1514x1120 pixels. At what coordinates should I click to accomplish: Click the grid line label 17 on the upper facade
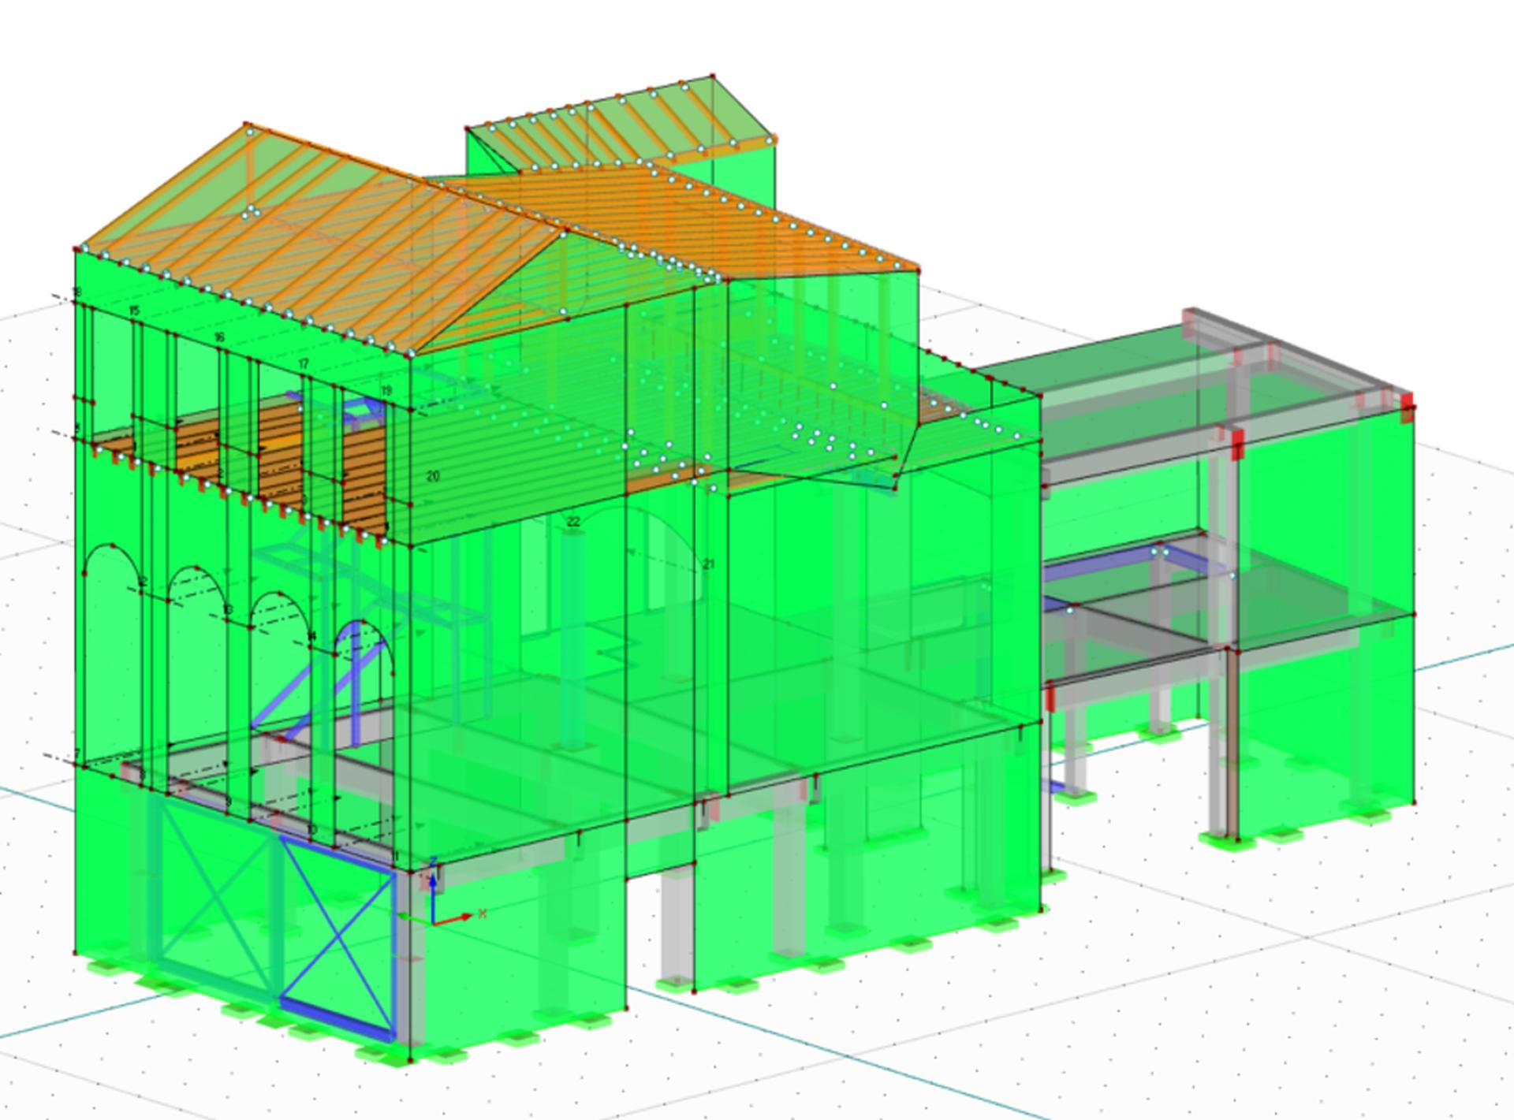304,364
